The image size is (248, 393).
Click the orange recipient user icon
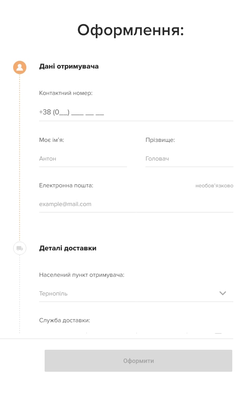(20, 67)
